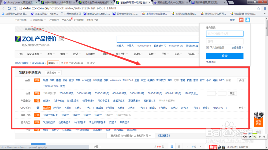Viewport: 268px width, 150px height.
Task: Open the browser menu hamburger icon
Action: point(265,8)
